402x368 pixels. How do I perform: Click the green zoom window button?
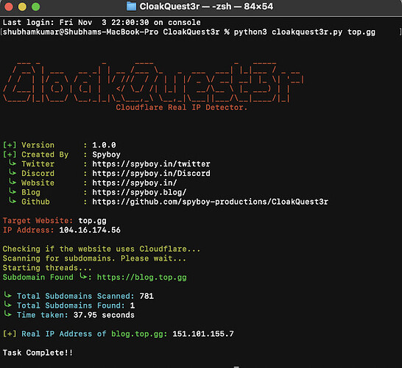click(36, 7)
